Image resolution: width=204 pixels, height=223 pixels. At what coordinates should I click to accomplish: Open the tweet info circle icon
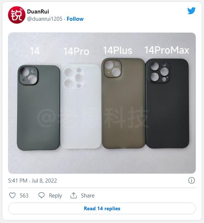click(x=192, y=180)
